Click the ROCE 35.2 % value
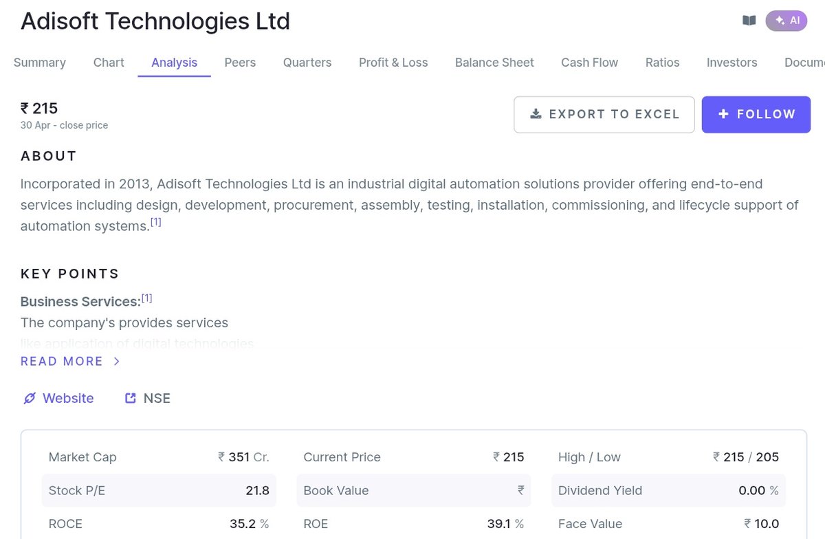Screen dimensions: 825x539 [x=250, y=524]
